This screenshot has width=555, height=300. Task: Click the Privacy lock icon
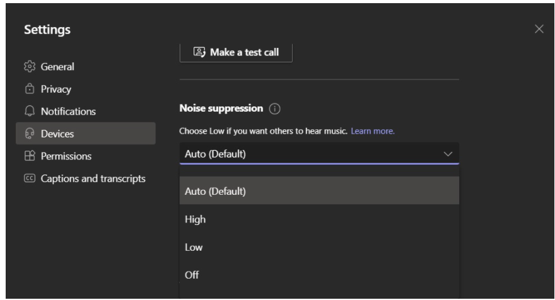click(x=30, y=88)
